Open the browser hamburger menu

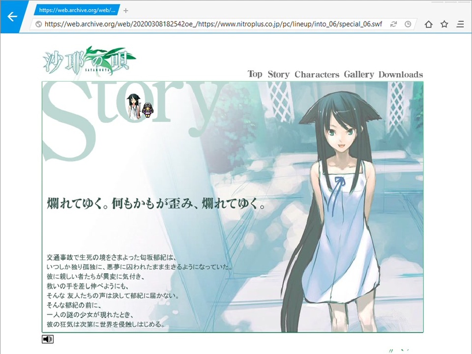460,24
